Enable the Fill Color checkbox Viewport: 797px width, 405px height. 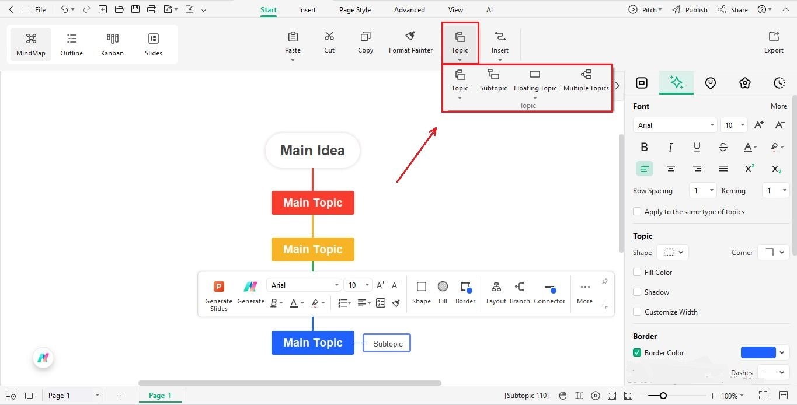pyautogui.click(x=637, y=272)
